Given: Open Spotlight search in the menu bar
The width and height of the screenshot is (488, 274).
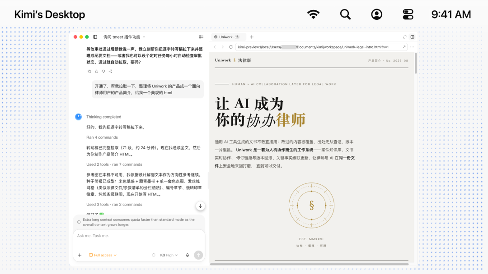Looking at the screenshot, I should coord(345,14).
